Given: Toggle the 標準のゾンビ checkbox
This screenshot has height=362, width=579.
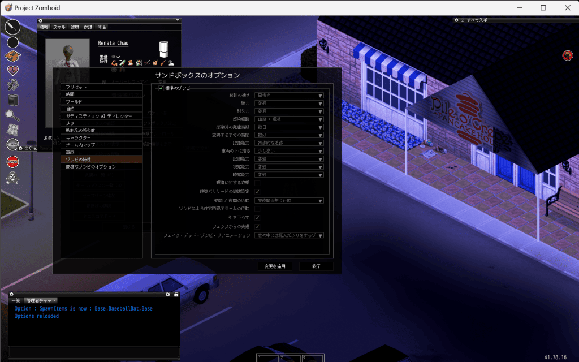Looking at the screenshot, I should pyautogui.click(x=161, y=88).
